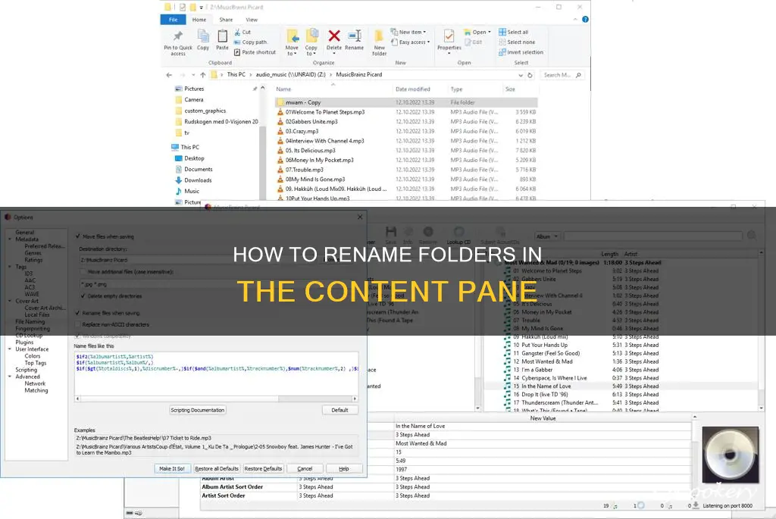Screen dimensions: 776x519
Task: Switch to the Share ribbon tab
Action: point(226,20)
